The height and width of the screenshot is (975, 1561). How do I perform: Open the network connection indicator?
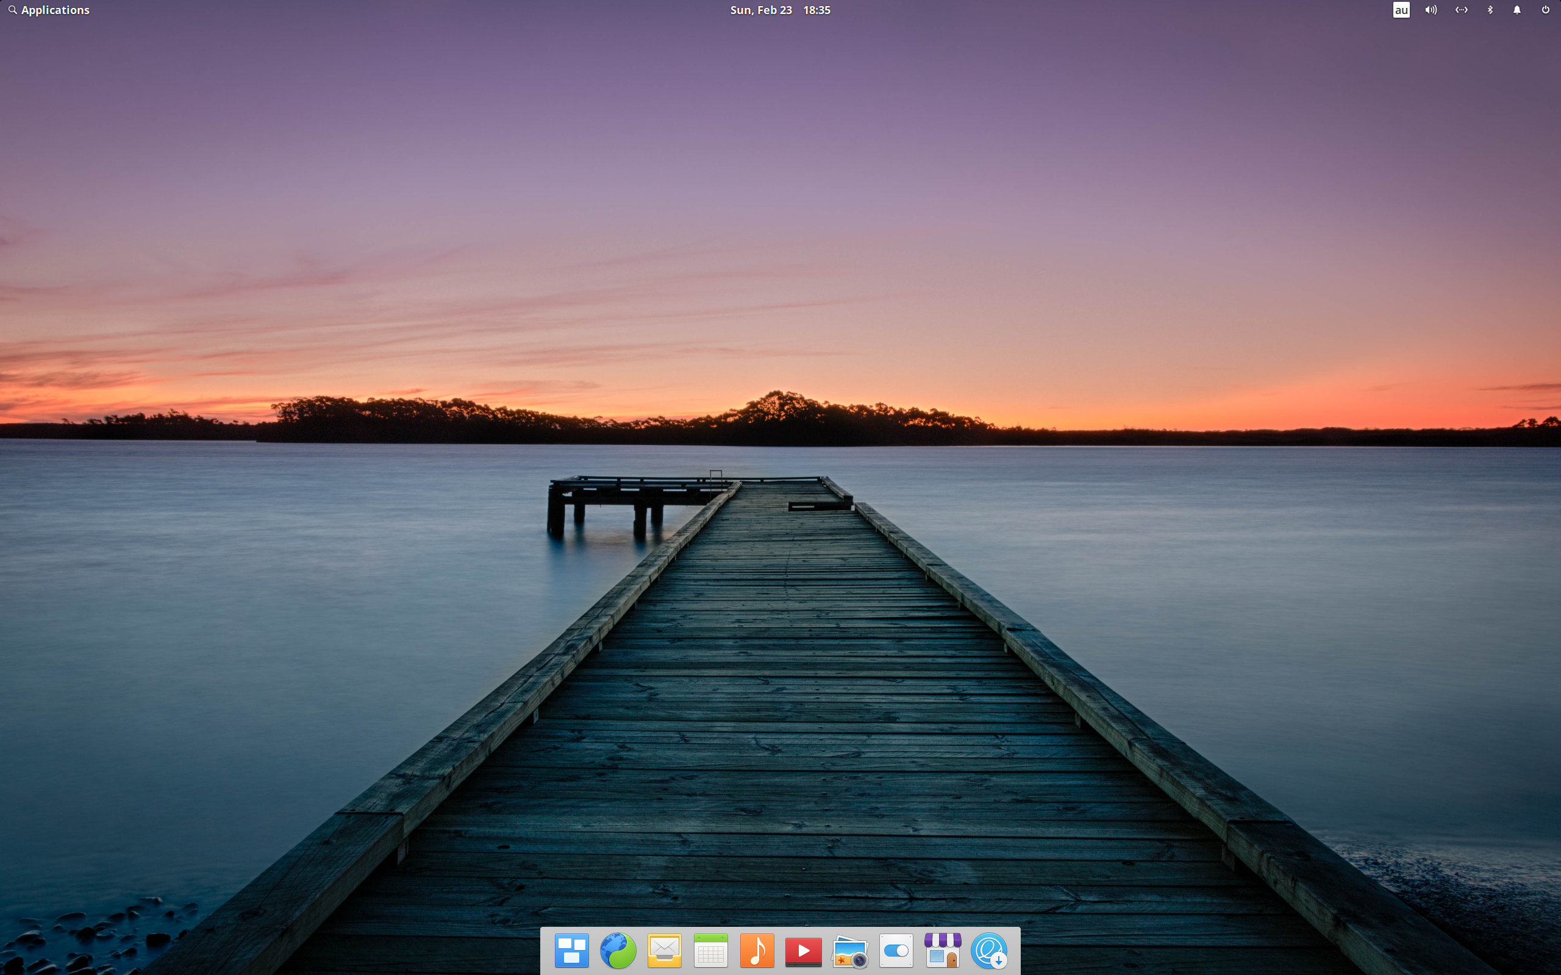click(1461, 10)
